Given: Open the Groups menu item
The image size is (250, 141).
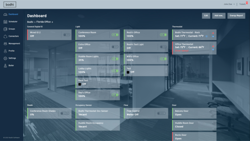Looking at the screenshot, I should pos(12,29).
